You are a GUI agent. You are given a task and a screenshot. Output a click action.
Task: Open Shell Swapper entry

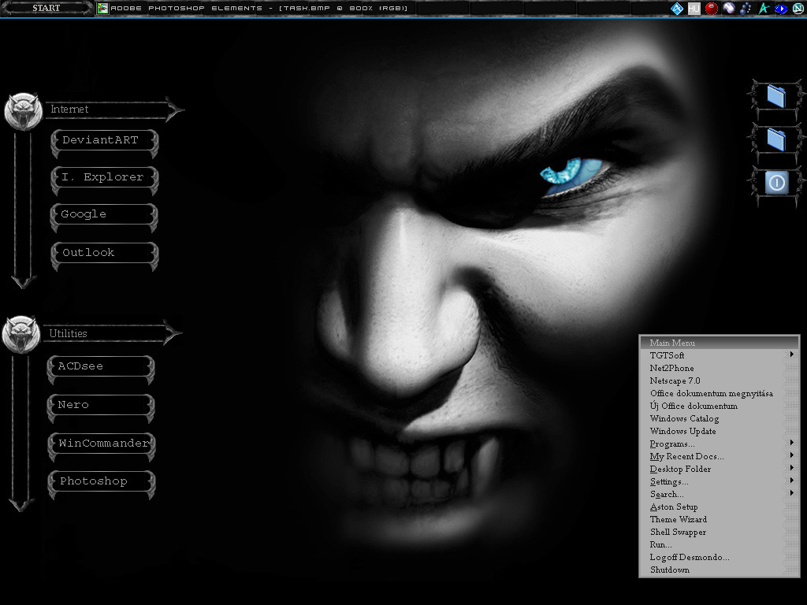coord(720,532)
